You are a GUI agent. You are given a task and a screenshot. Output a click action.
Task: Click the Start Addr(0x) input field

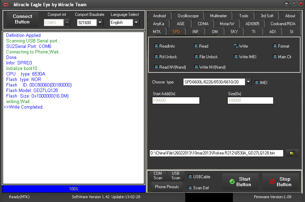pyautogui.click(x=176, y=101)
